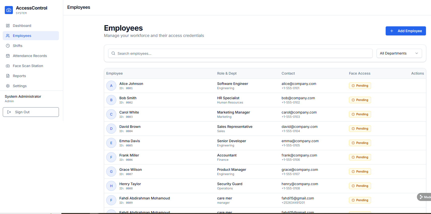The width and height of the screenshot is (431, 214).
Task: Click the Settings gear icon
Action: [8, 86]
